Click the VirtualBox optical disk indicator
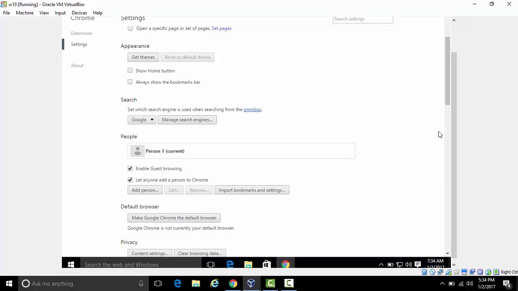518x291 pixels. (x=432, y=272)
